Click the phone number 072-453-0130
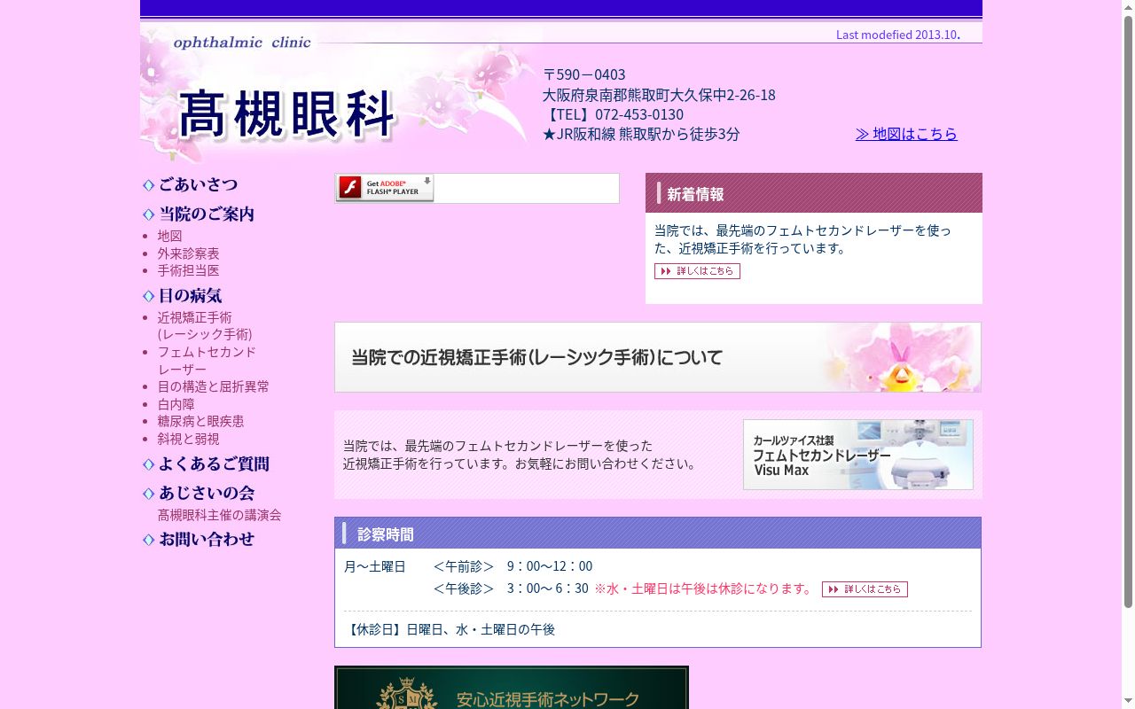The image size is (1135, 709). click(x=639, y=114)
